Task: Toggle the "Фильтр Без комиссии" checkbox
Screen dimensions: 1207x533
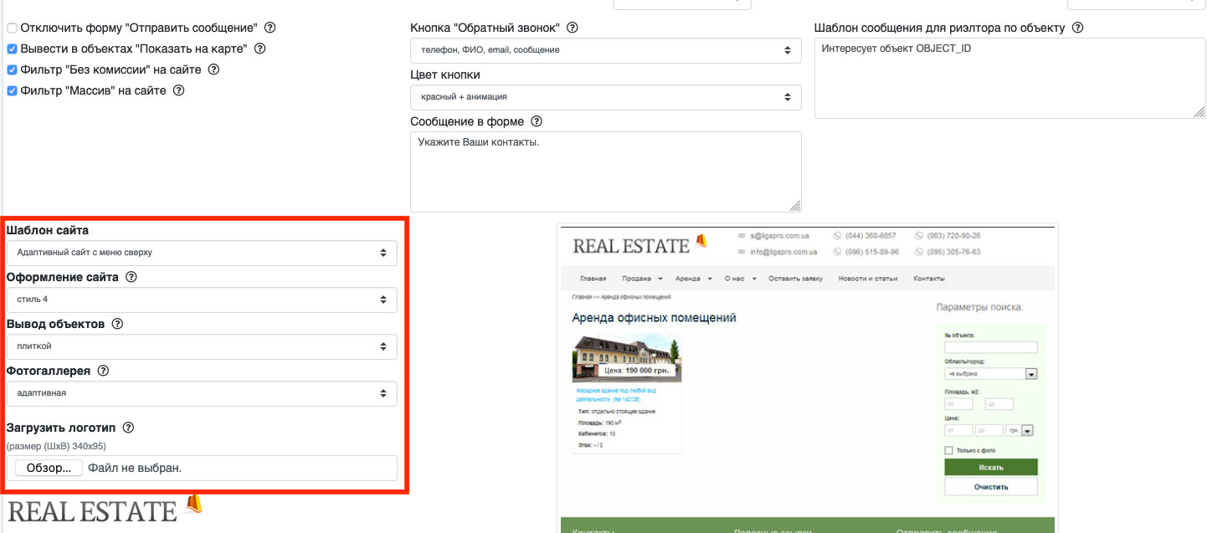Action: pyautogui.click(x=12, y=70)
